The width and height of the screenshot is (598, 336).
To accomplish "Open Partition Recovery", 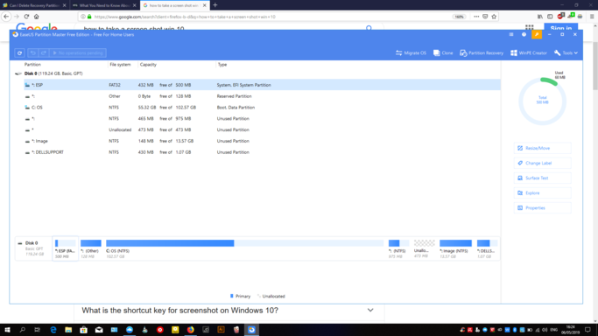I will [x=482, y=53].
